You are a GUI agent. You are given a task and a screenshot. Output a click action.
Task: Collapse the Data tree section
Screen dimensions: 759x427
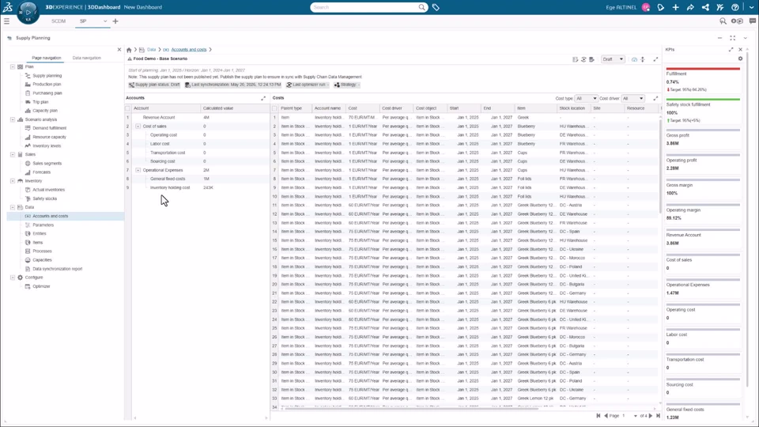(13, 207)
